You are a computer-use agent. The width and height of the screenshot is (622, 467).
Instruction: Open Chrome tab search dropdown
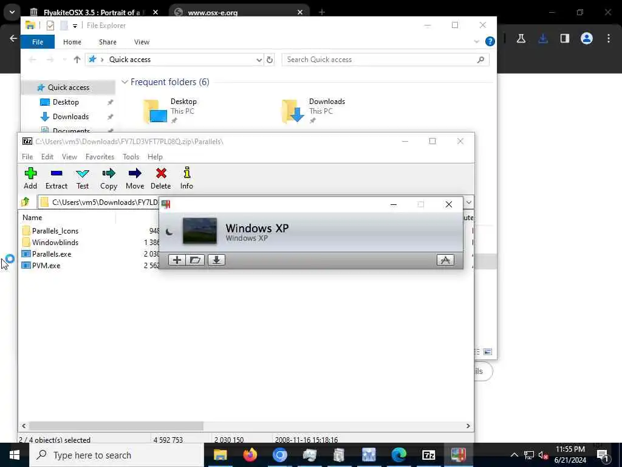(x=12, y=12)
